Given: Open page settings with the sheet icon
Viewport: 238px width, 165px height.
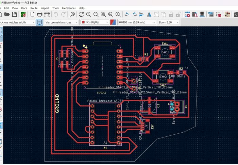Looking at the screenshot, I should [x=32, y=14].
